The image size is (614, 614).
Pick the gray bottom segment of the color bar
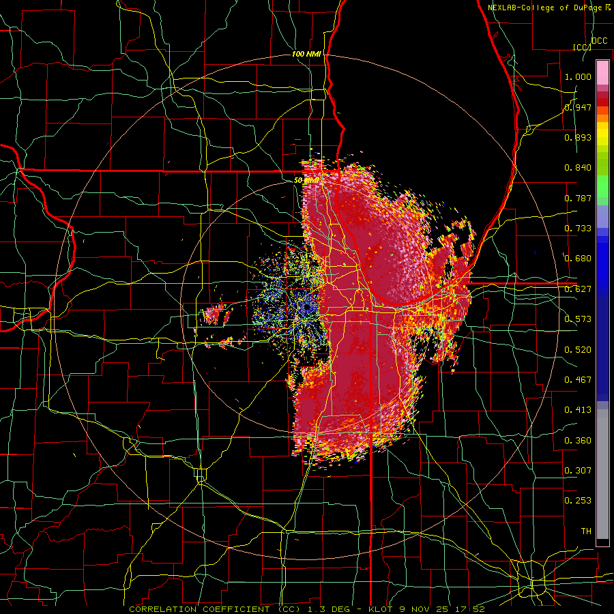coord(602,476)
